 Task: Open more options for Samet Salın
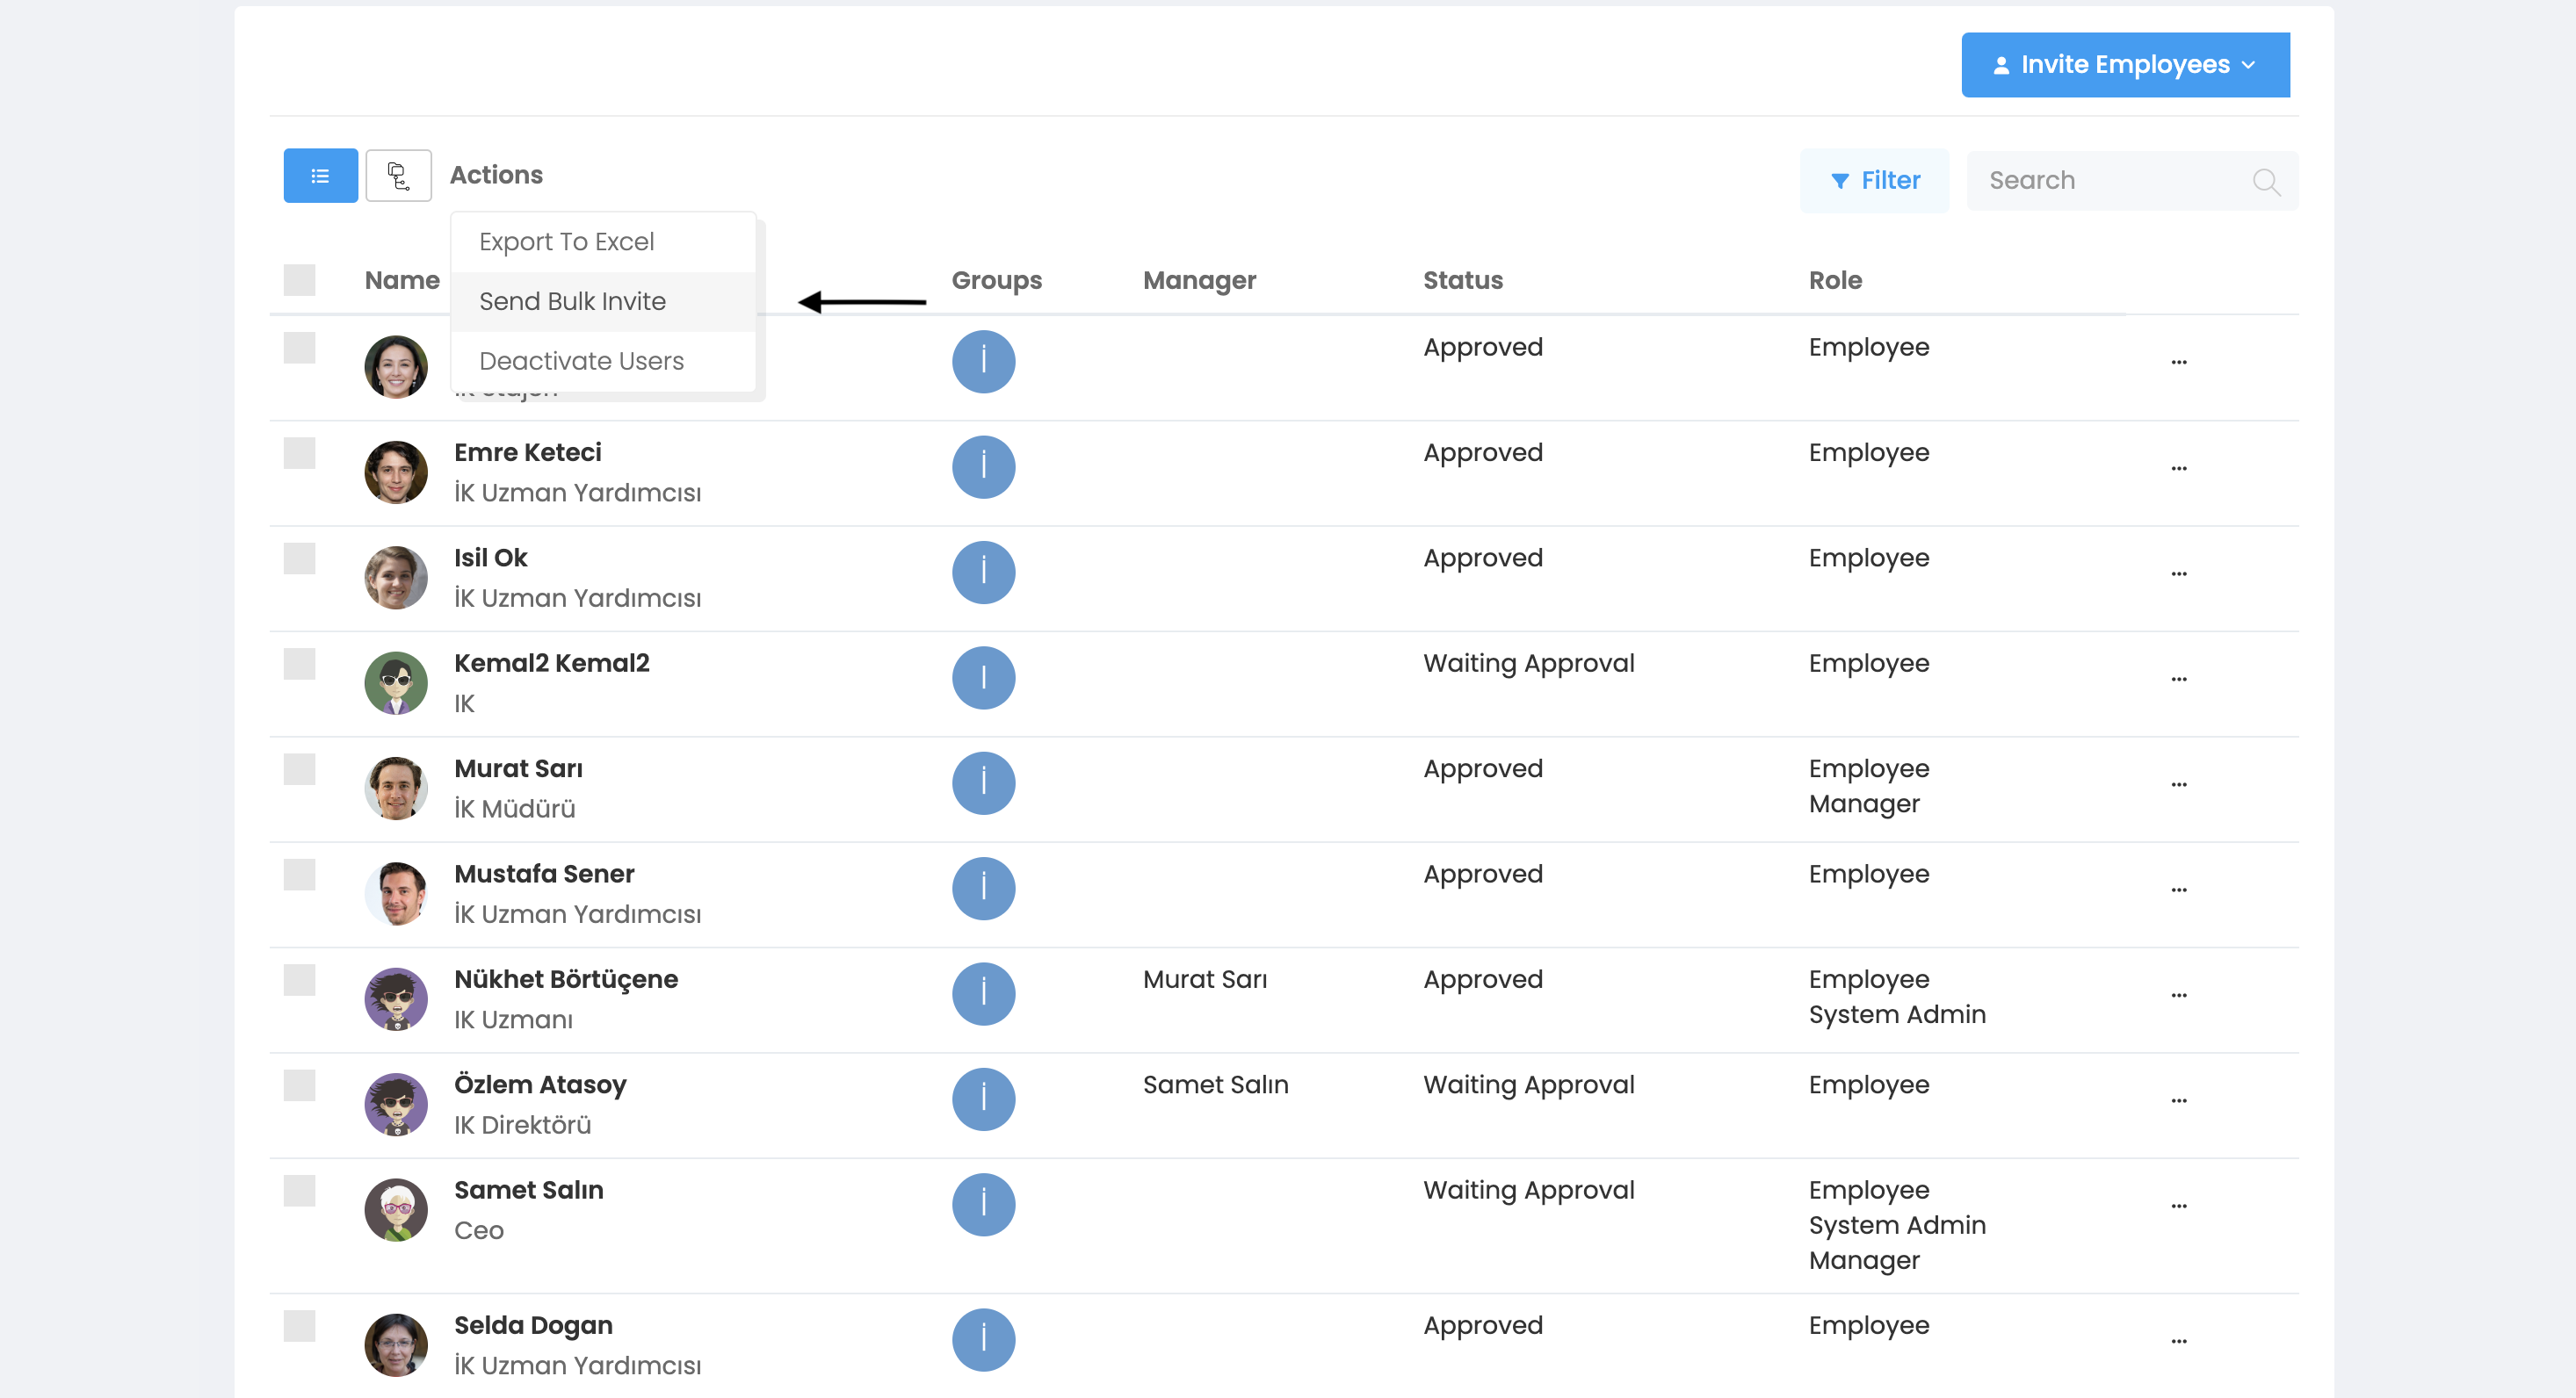pyautogui.click(x=2178, y=1207)
